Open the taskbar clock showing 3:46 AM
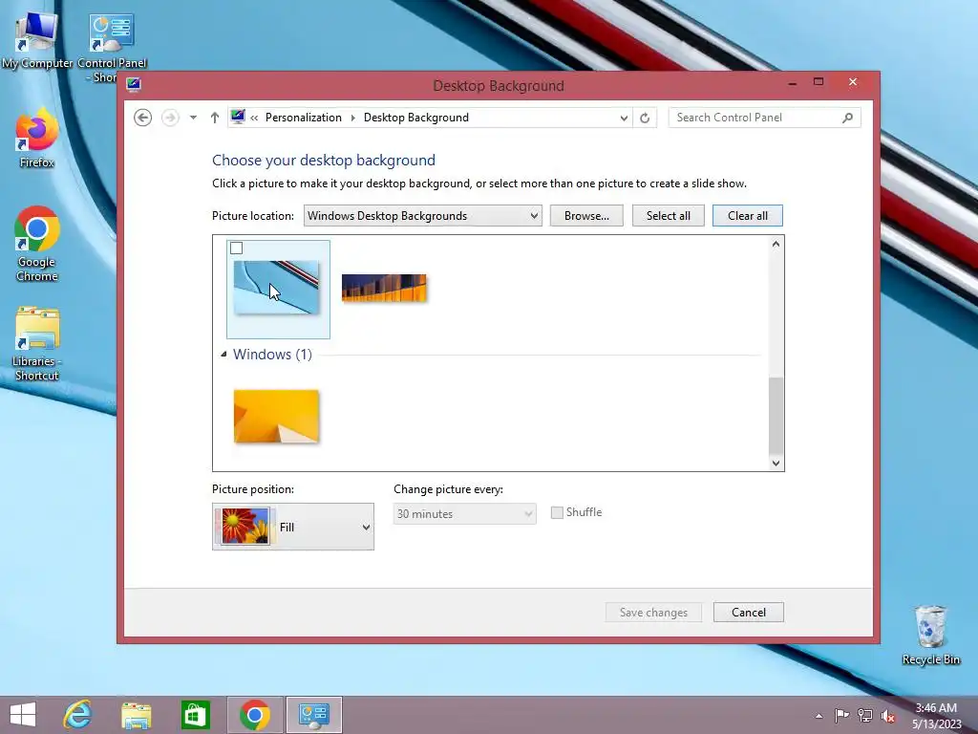The width and height of the screenshot is (978, 734). point(937,715)
